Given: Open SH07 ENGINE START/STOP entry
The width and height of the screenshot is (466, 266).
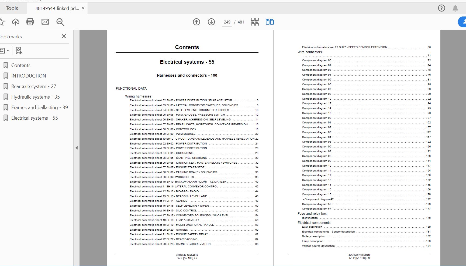Looking at the screenshot, I should (x=194, y=167).
